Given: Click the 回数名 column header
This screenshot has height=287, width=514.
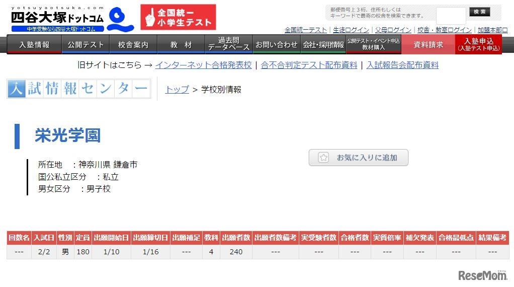Looking at the screenshot, I should [x=19, y=238].
